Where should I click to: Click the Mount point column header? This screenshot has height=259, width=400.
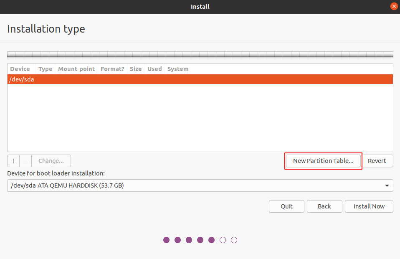pyautogui.click(x=76, y=69)
